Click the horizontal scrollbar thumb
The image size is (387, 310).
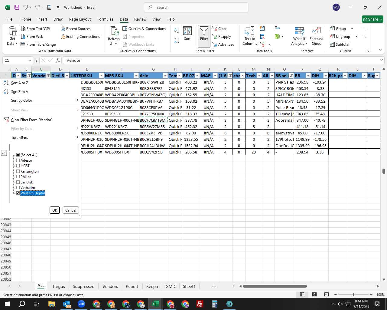(x=275, y=286)
